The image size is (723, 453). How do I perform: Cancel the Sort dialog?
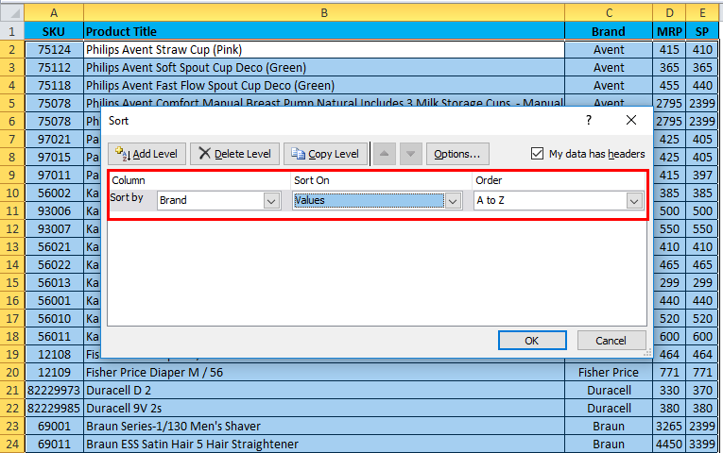pos(611,341)
